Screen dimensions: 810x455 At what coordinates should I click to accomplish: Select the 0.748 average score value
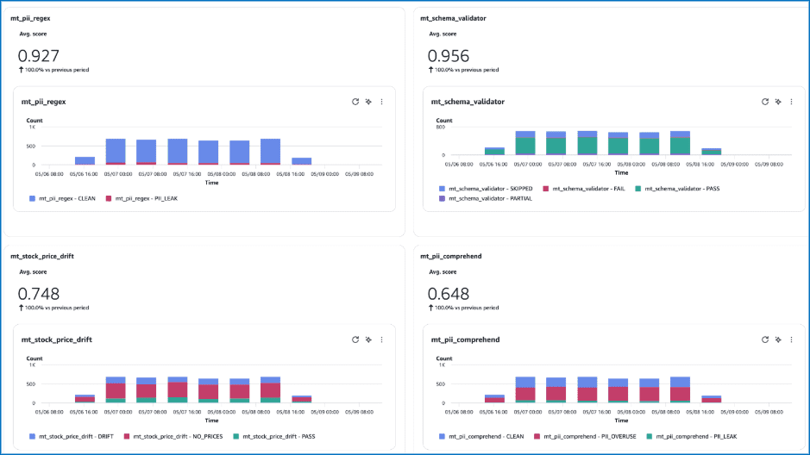pos(39,294)
